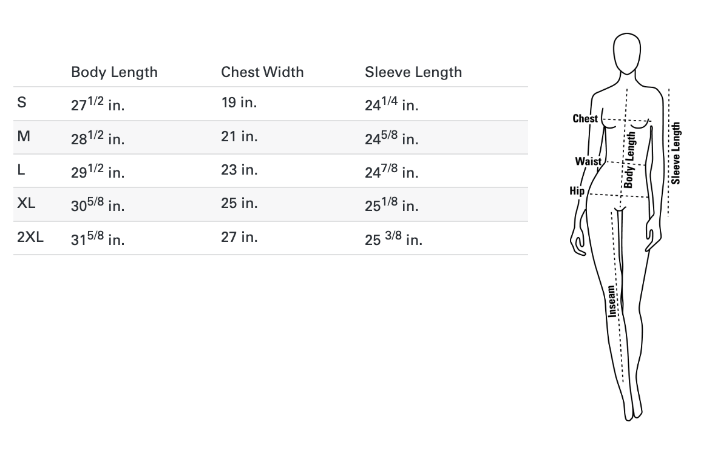
Task: Click the Hip label on the figure diagram
Action: (577, 191)
